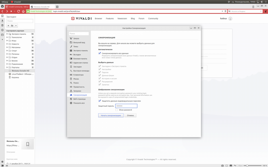Reload the current page
The image size is (268, 167).
click(x=19, y=11)
